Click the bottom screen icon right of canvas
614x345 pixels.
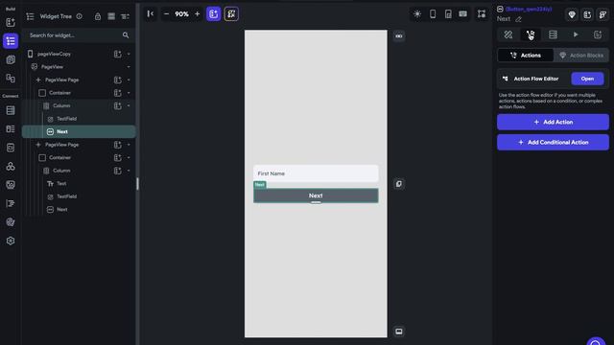[399, 332]
